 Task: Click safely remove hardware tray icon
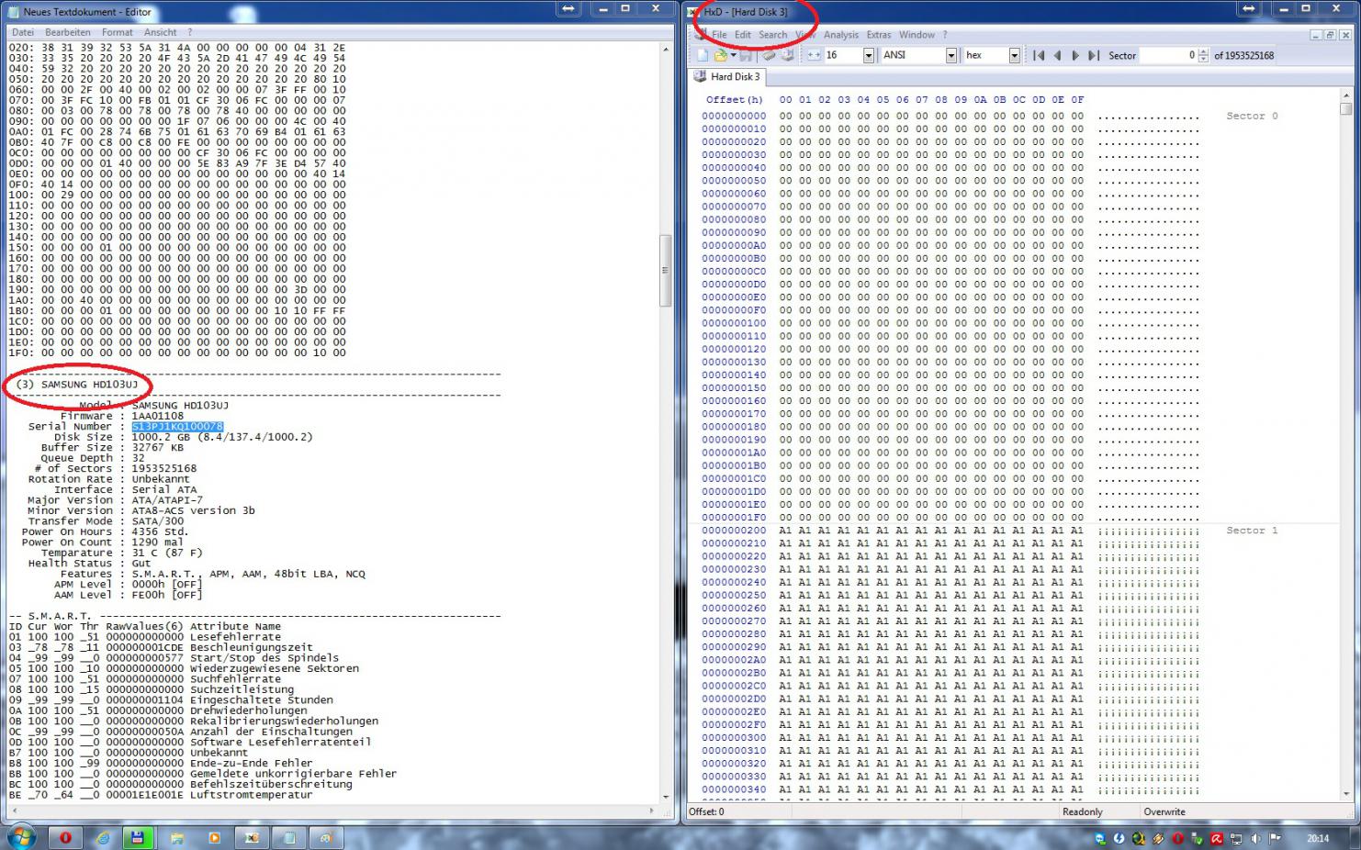click(1197, 838)
